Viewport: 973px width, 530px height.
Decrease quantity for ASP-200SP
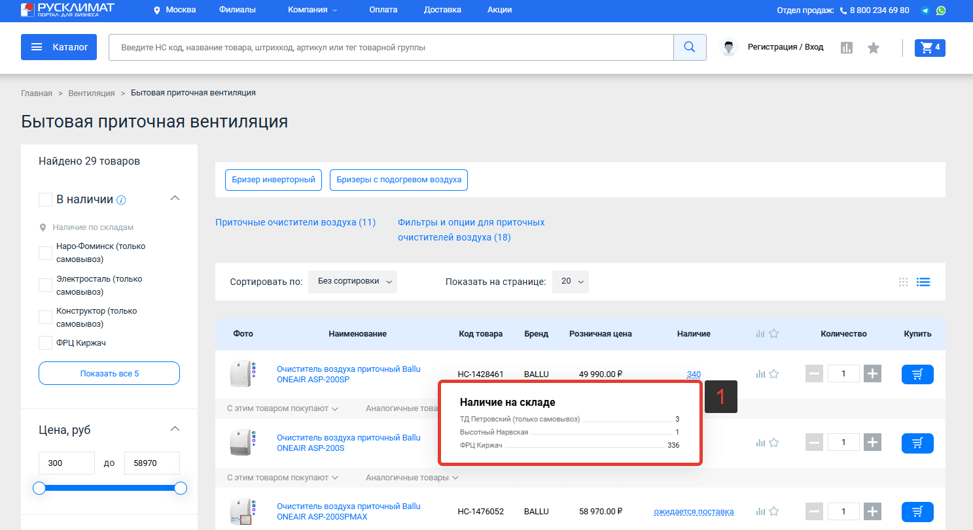(x=814, y=374)
